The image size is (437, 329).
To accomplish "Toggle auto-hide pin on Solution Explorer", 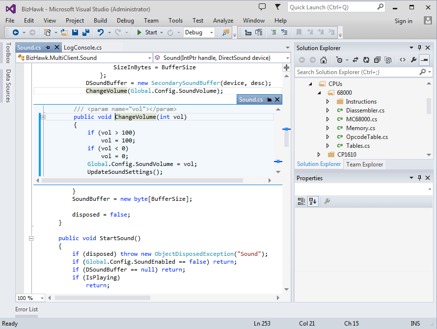I will (419, 48).
